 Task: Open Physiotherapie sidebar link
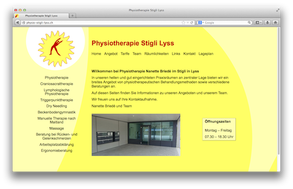pyautogui.click(x=57, y=78)
